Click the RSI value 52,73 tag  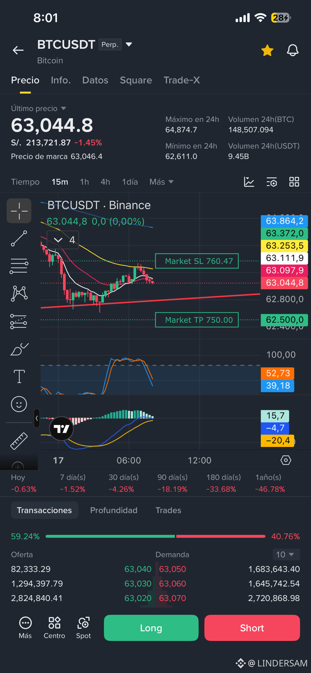[278, 373]
